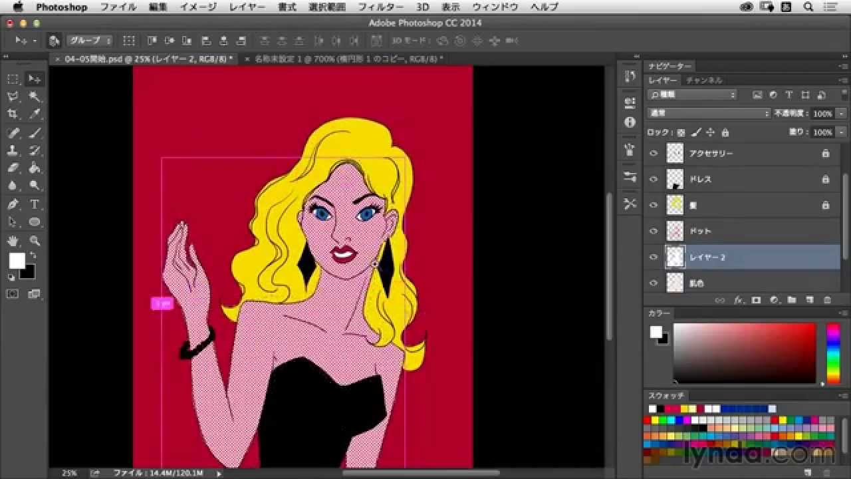Select the Healing Brush tool

(13, 133)
